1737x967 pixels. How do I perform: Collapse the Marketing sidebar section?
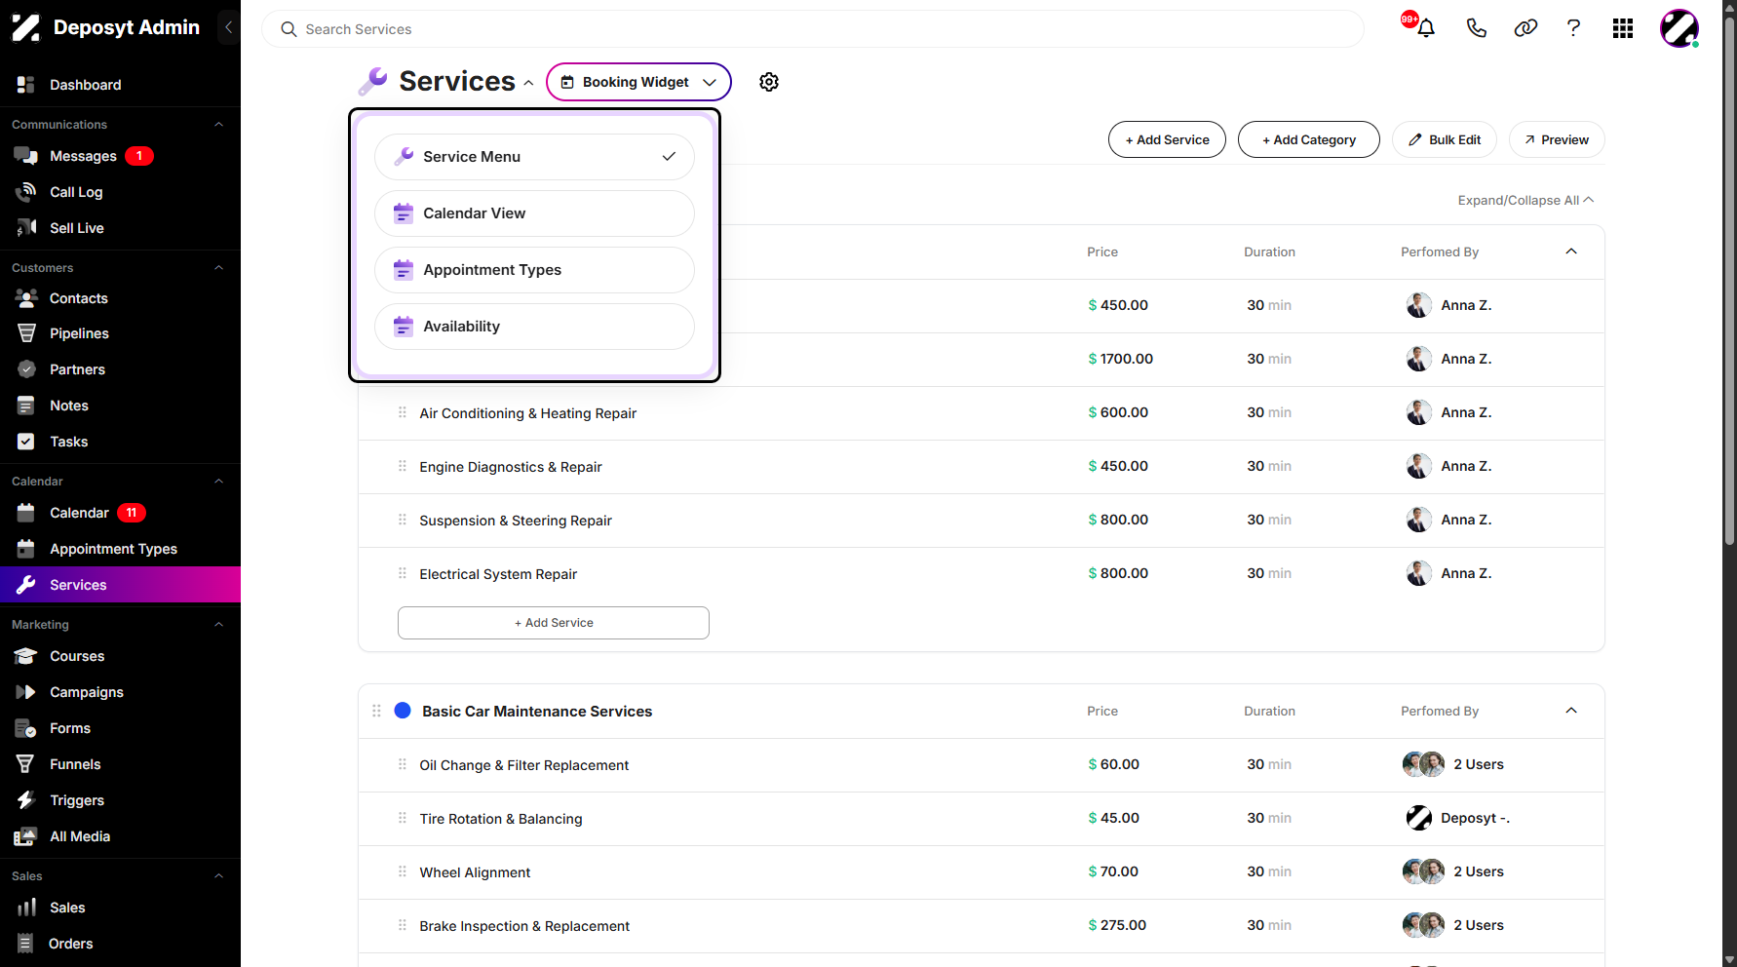pos(218,625)
